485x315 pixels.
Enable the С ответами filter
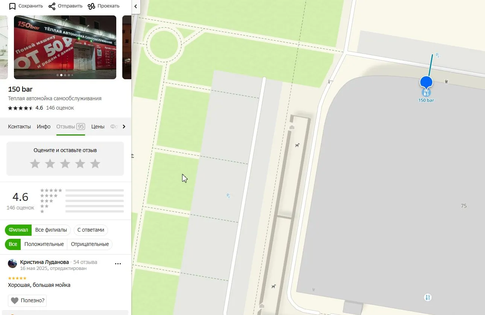[x=91, y=230]
